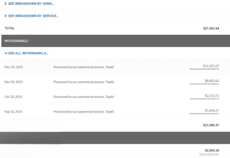Click the Withdrawals section header bar
This screenshot has width=230, height=158.
point(115,41)
